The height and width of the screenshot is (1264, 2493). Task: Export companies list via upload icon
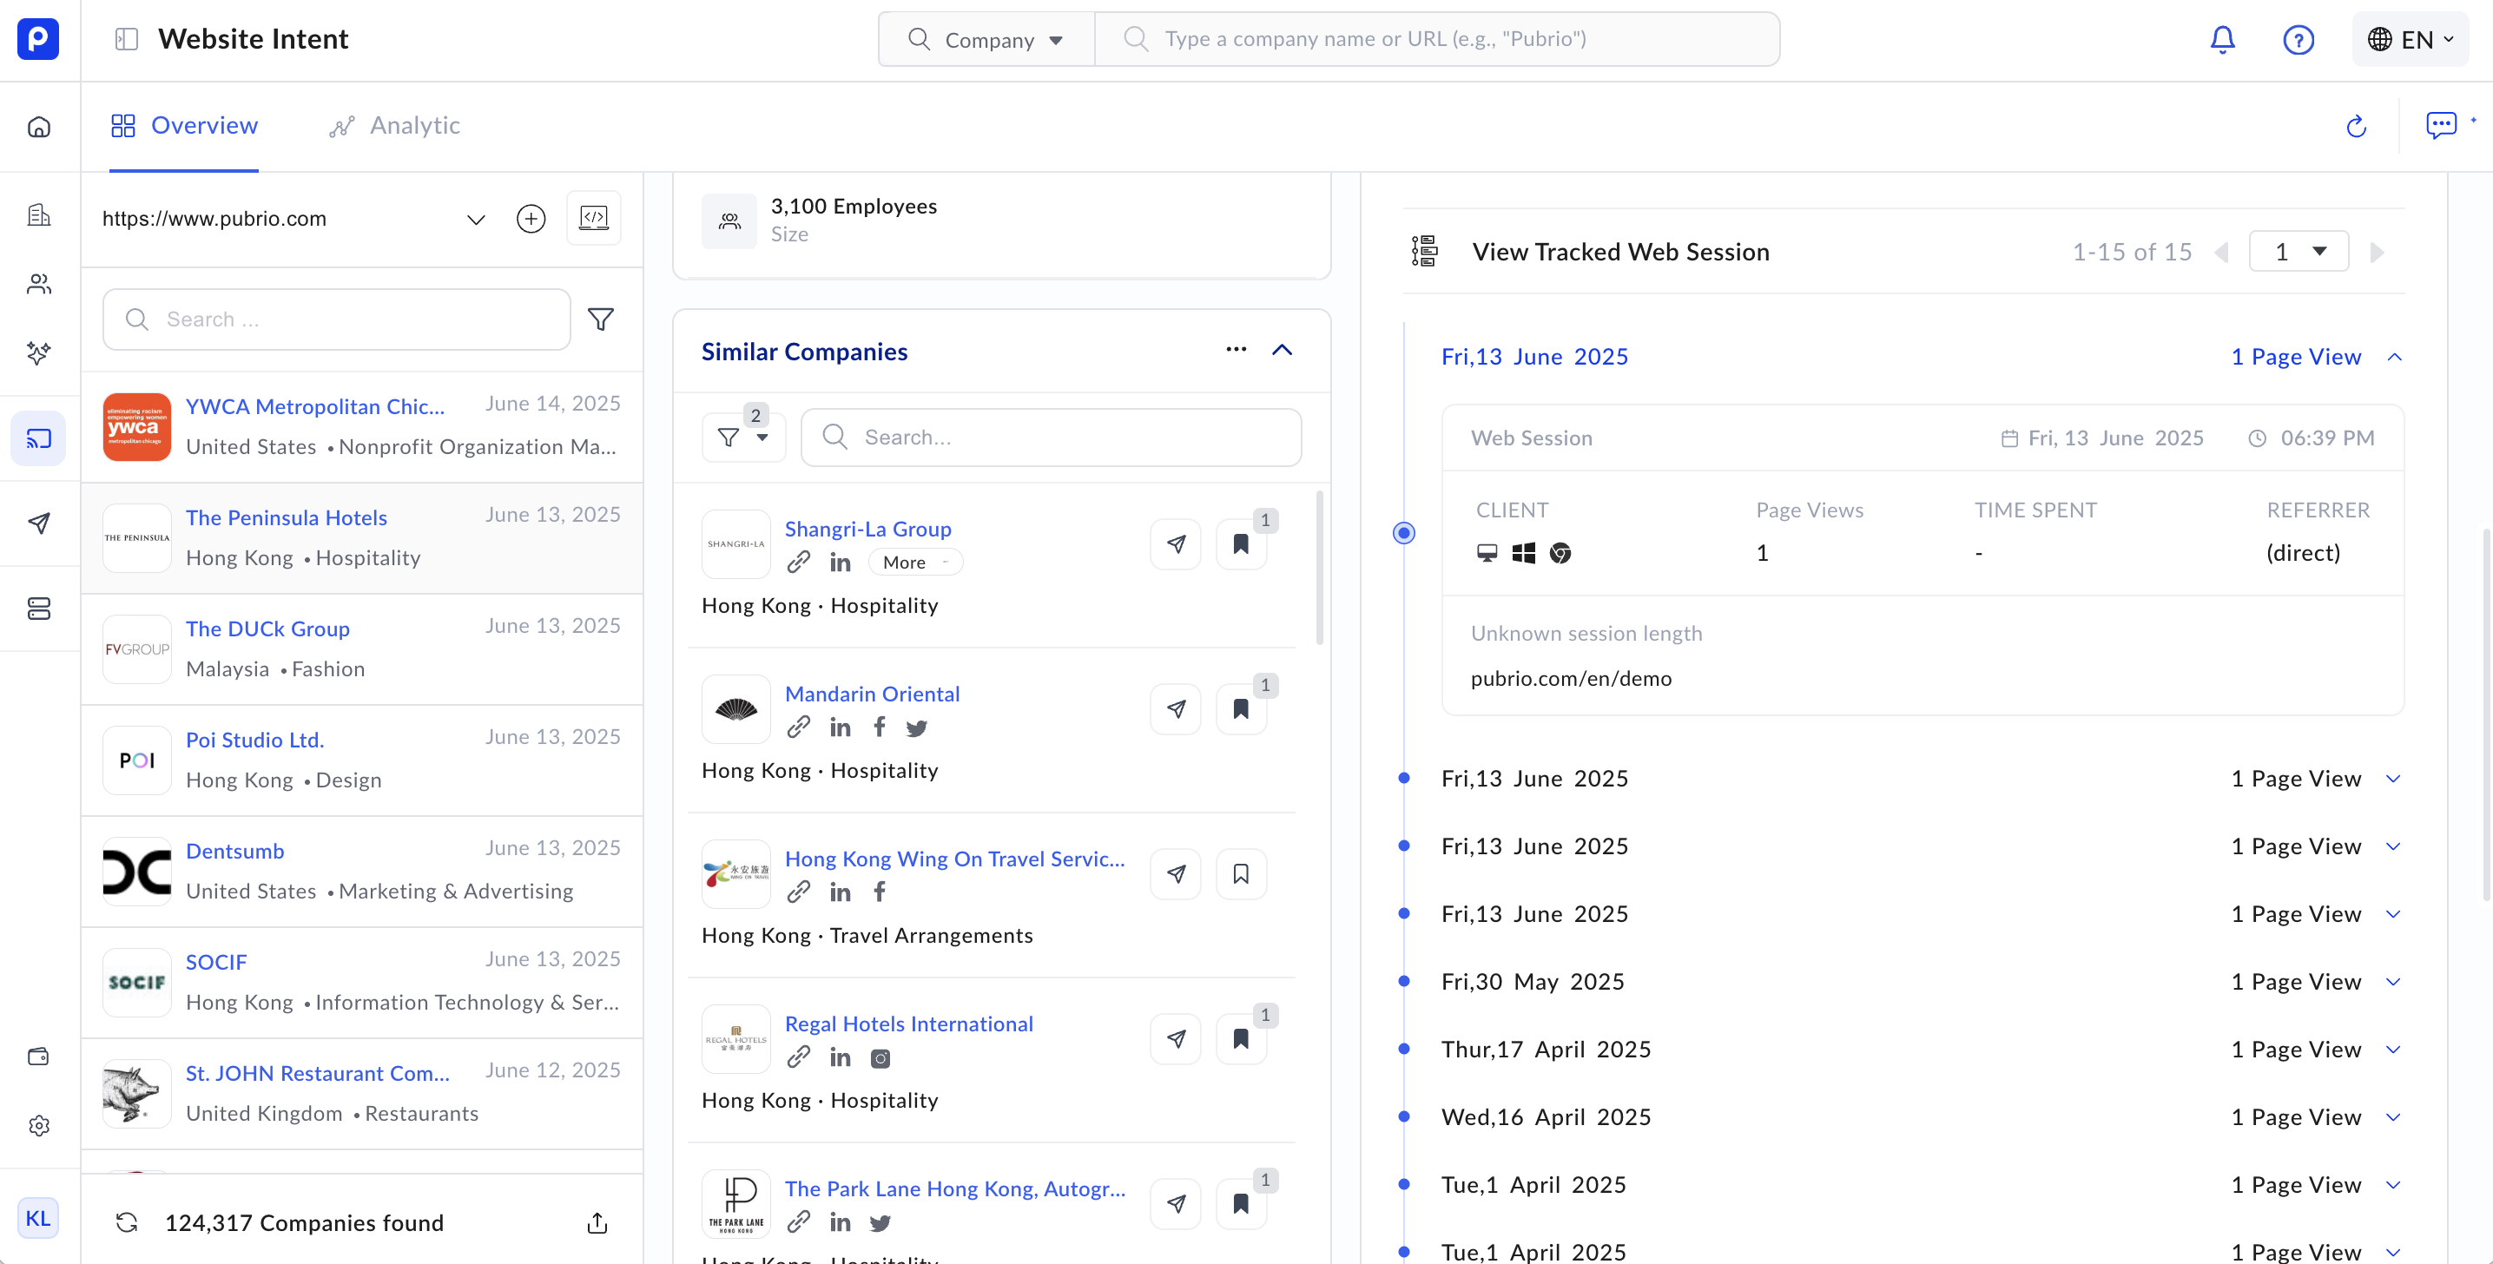point(597,1222)
